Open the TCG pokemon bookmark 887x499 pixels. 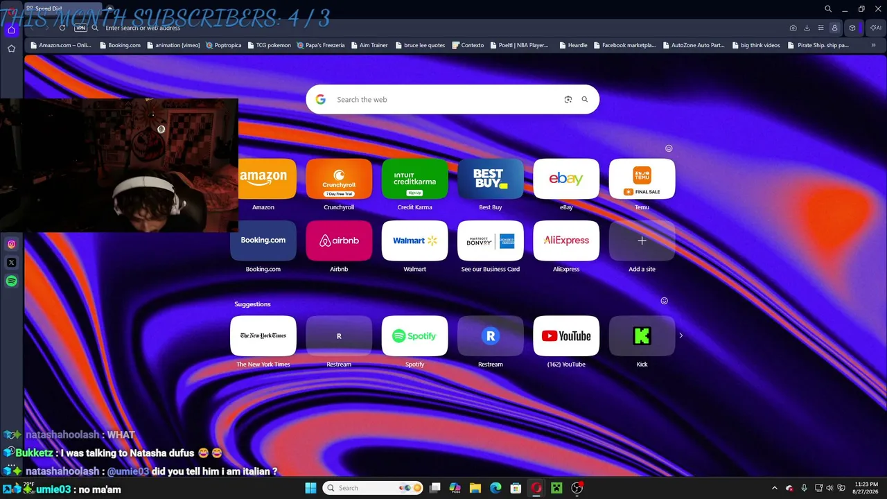click(x=269, y=45)
